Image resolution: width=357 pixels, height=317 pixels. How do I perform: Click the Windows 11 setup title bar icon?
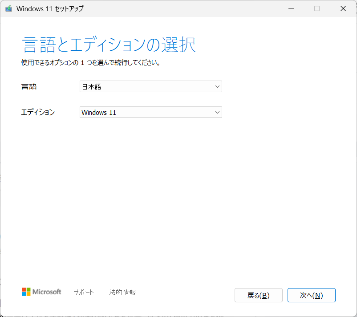[8, 8]
